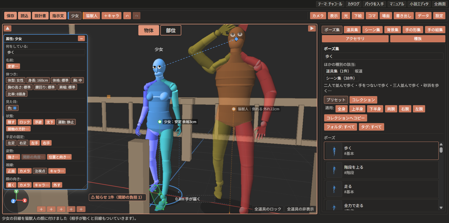Toggle 全道具のロック

[x=268, y=209]
